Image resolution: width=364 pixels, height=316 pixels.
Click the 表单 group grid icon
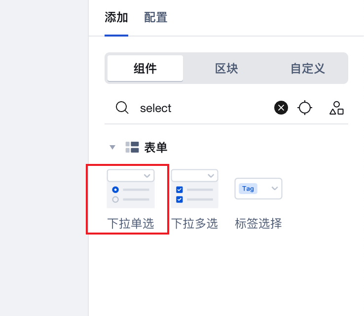(x=132, y=147)
